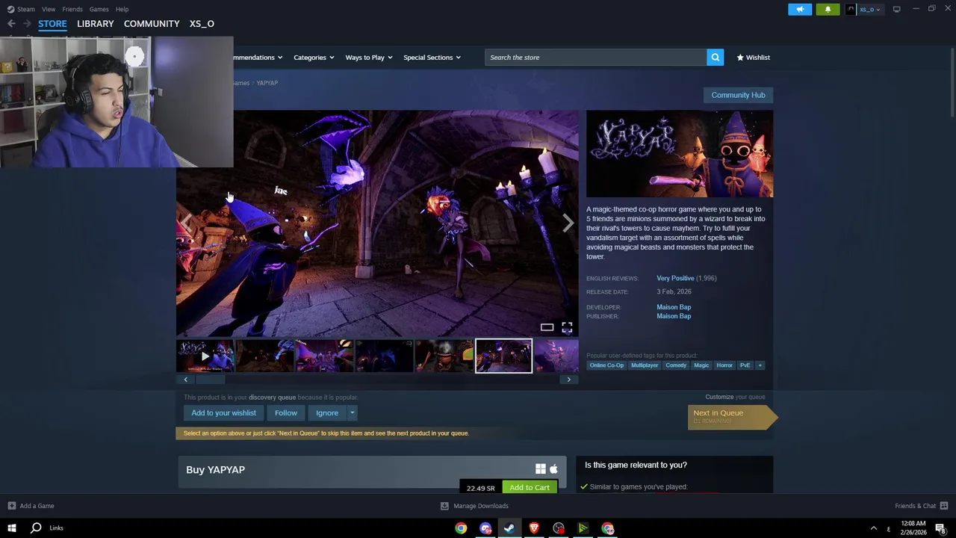Open Manage Downloads
The height and width of the screenshot is (538, 956).
tap(474, 506)
